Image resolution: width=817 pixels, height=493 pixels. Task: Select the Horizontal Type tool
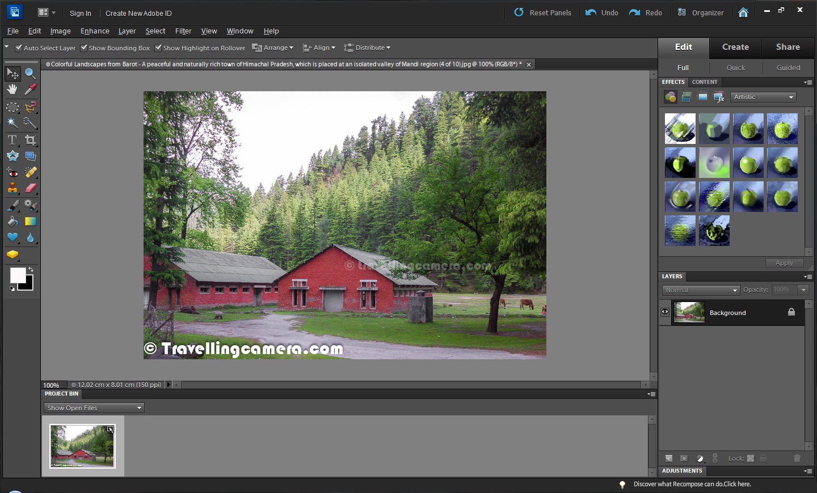[x=12, y=139]
